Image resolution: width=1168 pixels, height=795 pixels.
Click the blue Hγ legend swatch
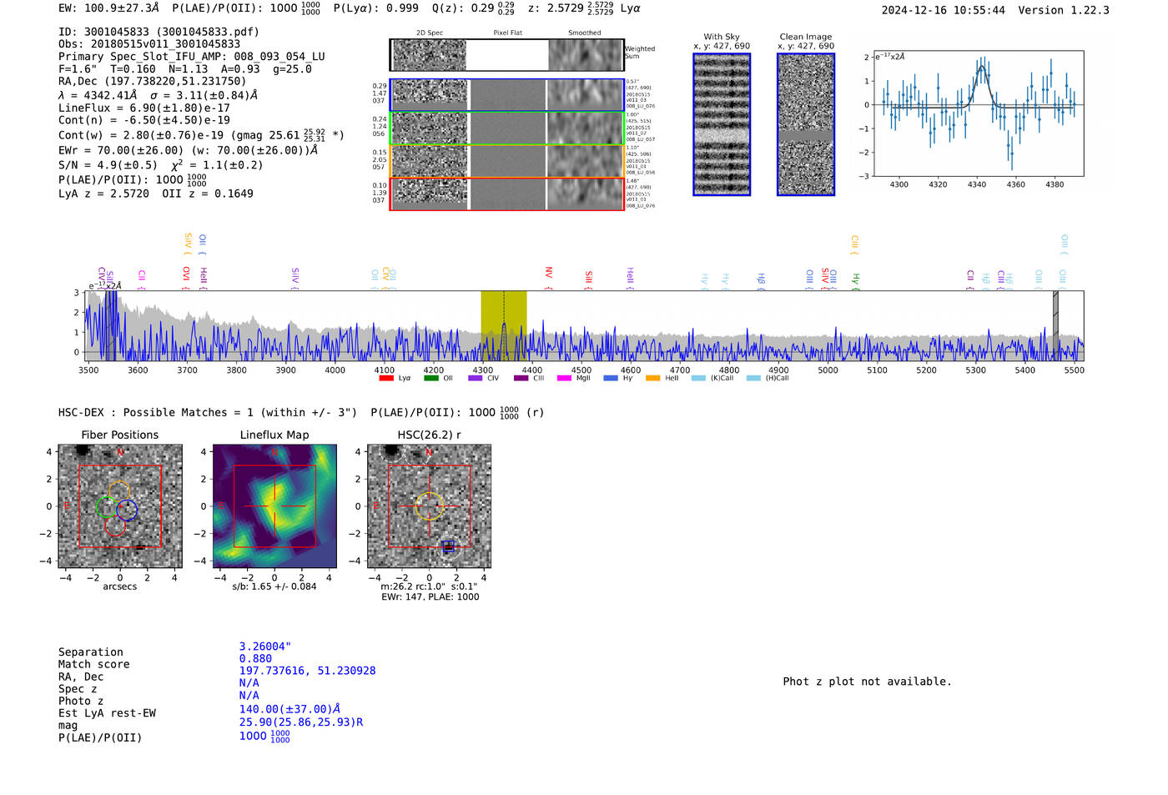point(611,379)
